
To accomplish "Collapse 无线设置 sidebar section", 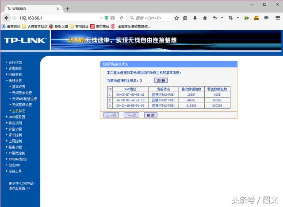I will click(15, 81).
